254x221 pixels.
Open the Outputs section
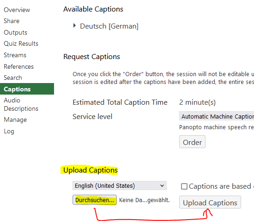tap(15, 32)
